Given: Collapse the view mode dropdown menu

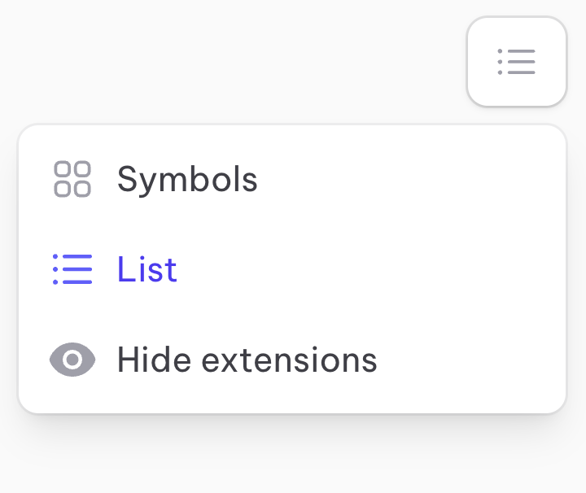Looking at the screenshot, I should (516, 62).
